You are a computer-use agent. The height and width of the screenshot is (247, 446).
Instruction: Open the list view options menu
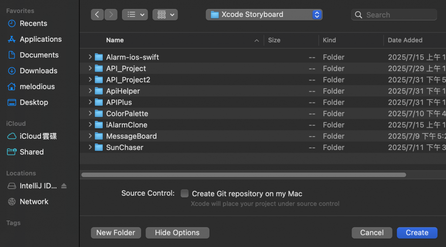(135, 15)
